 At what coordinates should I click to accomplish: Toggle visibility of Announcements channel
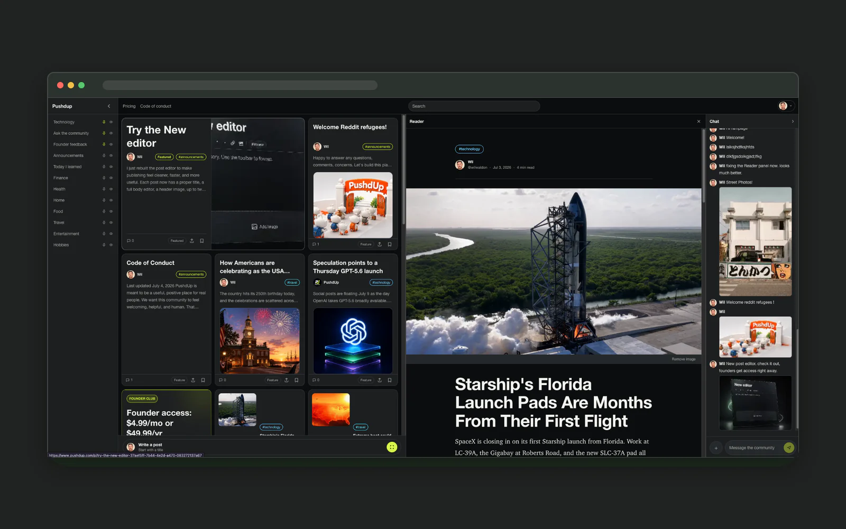[111, 156]
